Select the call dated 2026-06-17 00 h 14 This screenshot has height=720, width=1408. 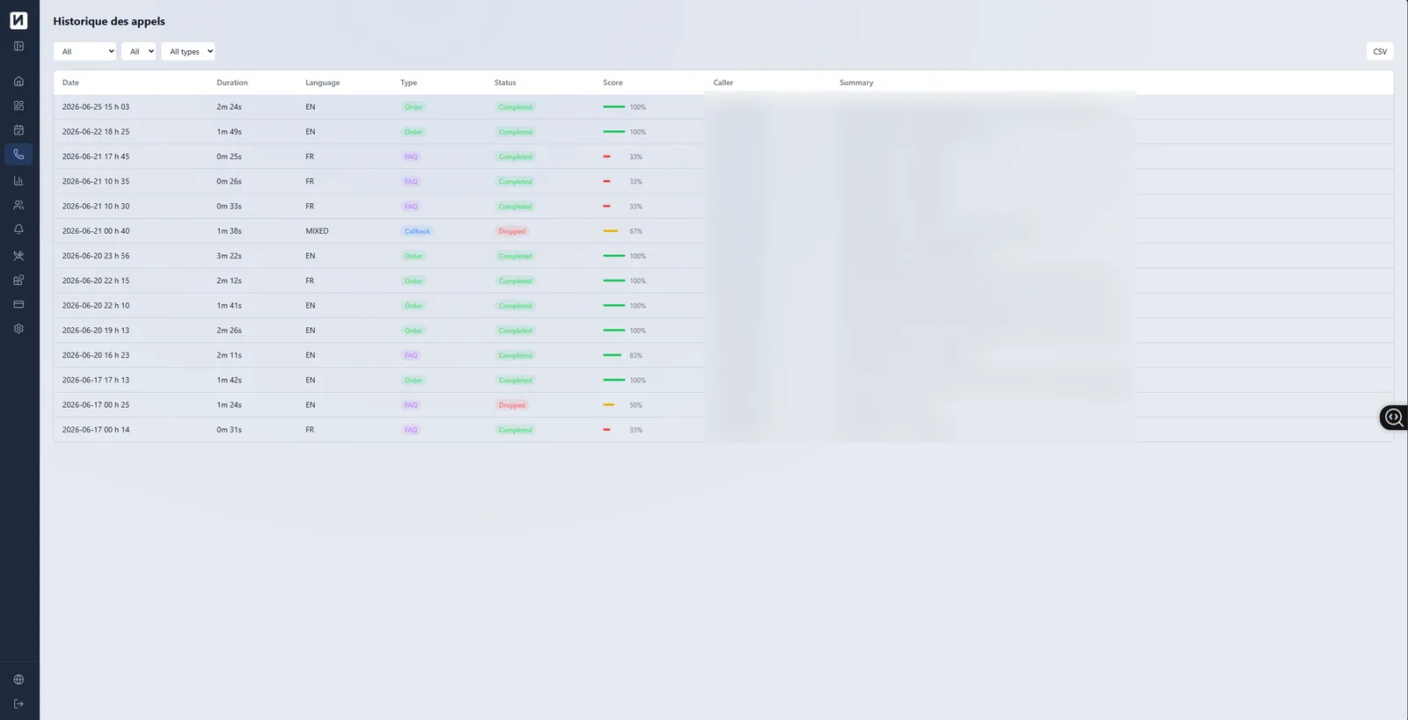tap(723, 430)
